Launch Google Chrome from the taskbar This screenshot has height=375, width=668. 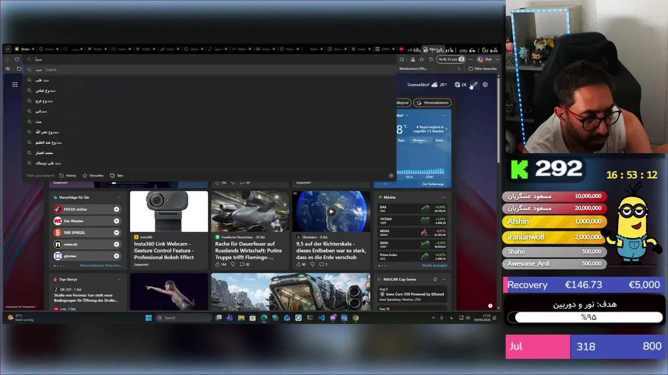point(355,318)
